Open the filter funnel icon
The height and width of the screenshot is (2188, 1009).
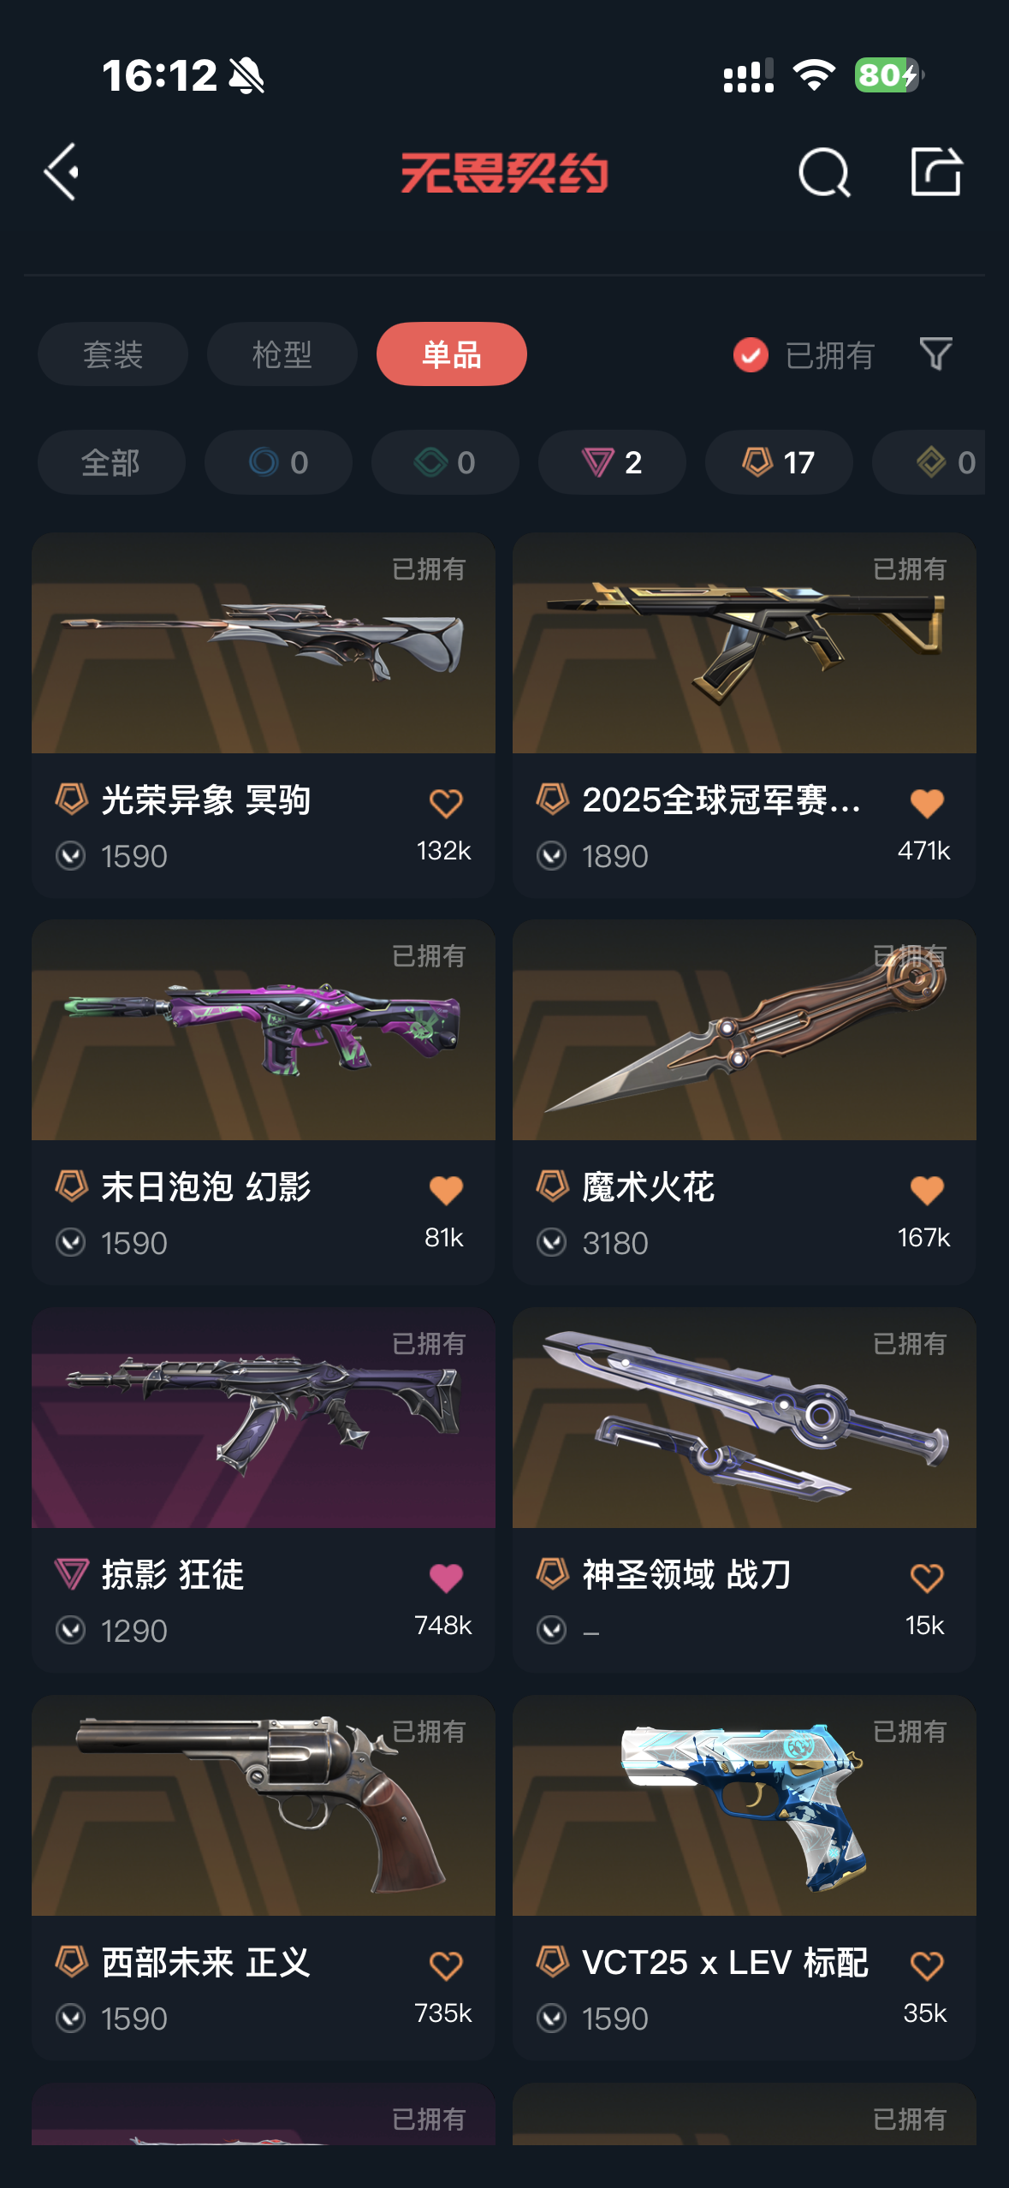coord(935,354)
